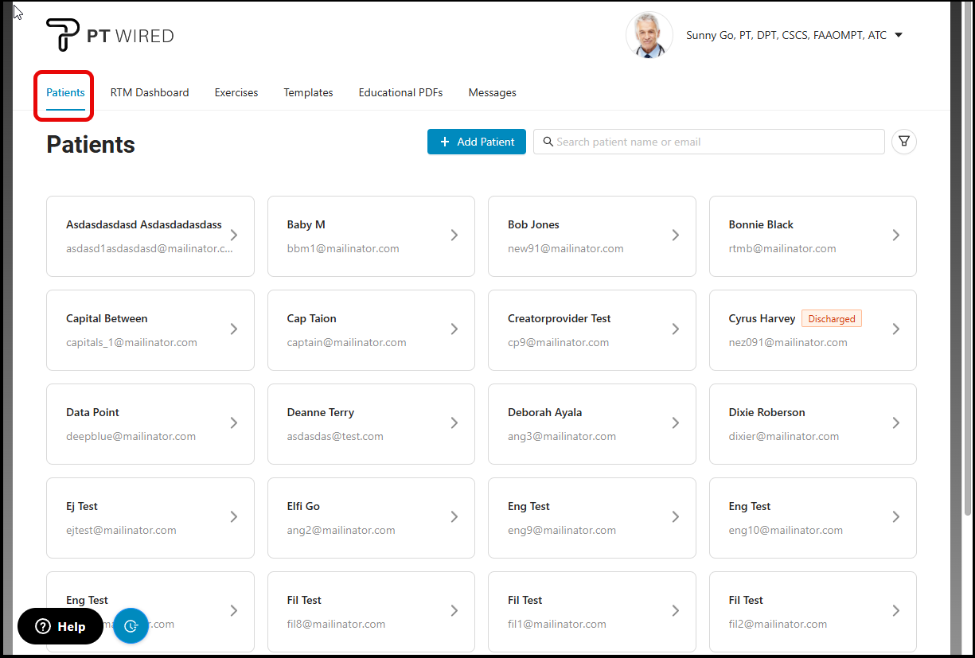This screenshot has height=658, width=975.
Task: Click chevron on Dixie Roberson card
Action: tap(895, 423)
